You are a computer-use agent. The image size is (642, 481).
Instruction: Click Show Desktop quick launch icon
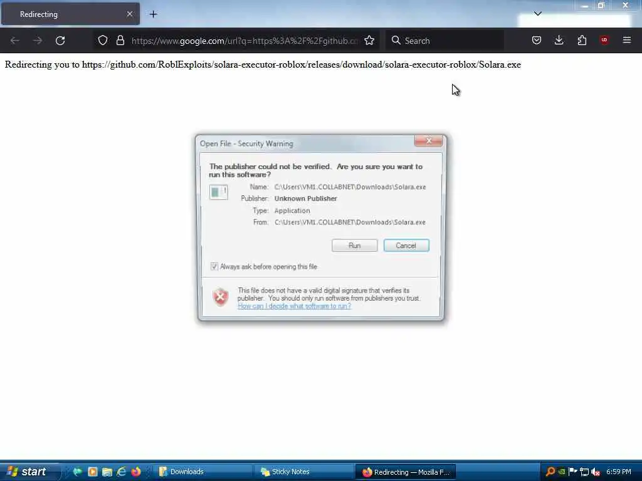pyautogui.click(x=77, y=472)
